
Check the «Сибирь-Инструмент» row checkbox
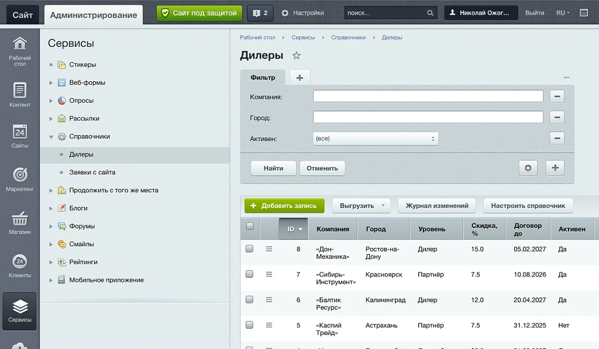249,274
